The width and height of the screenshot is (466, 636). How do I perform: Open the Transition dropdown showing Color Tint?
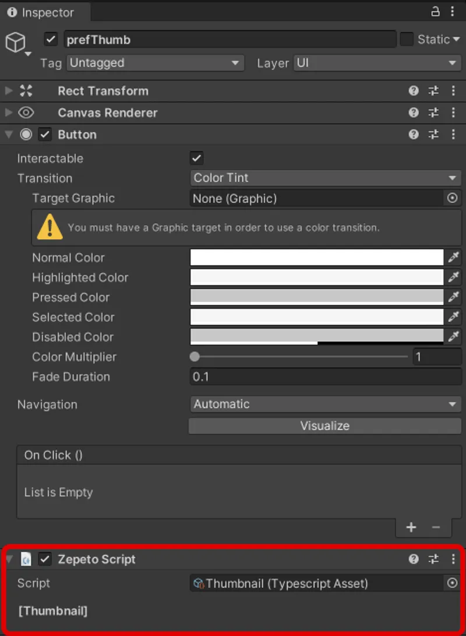point(325,178)
